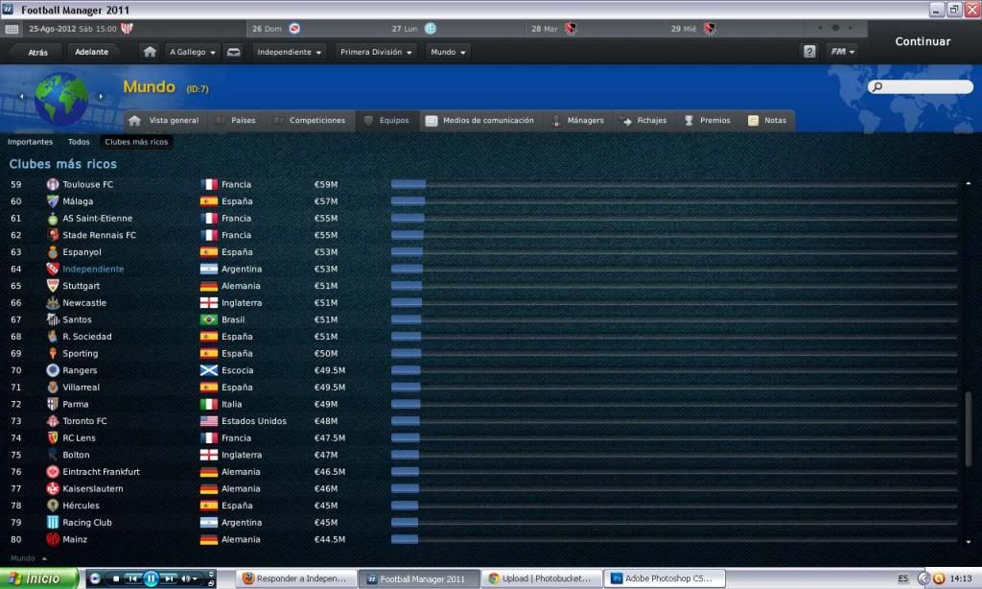Click the Escocia flag in the Rangers row

coord(208,370)
